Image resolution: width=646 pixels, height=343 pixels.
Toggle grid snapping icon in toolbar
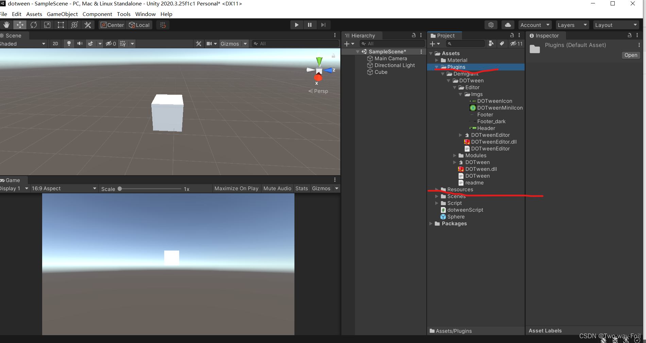pos(163,25)
